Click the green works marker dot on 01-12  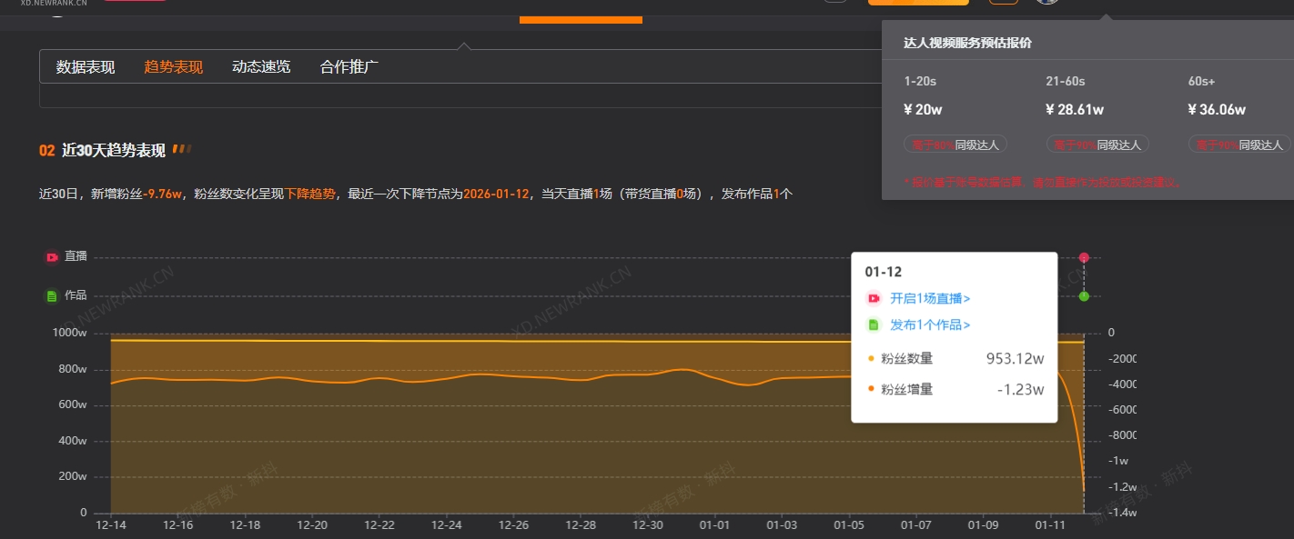1084,296
